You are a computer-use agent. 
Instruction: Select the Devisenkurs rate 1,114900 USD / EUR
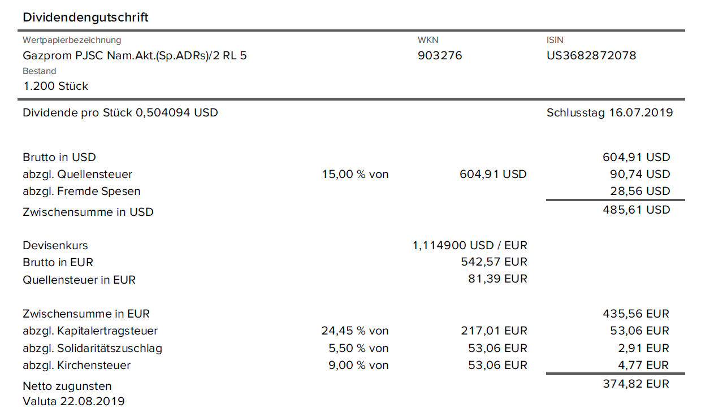470,245
